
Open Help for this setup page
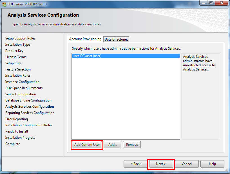[x=212, y=164]
